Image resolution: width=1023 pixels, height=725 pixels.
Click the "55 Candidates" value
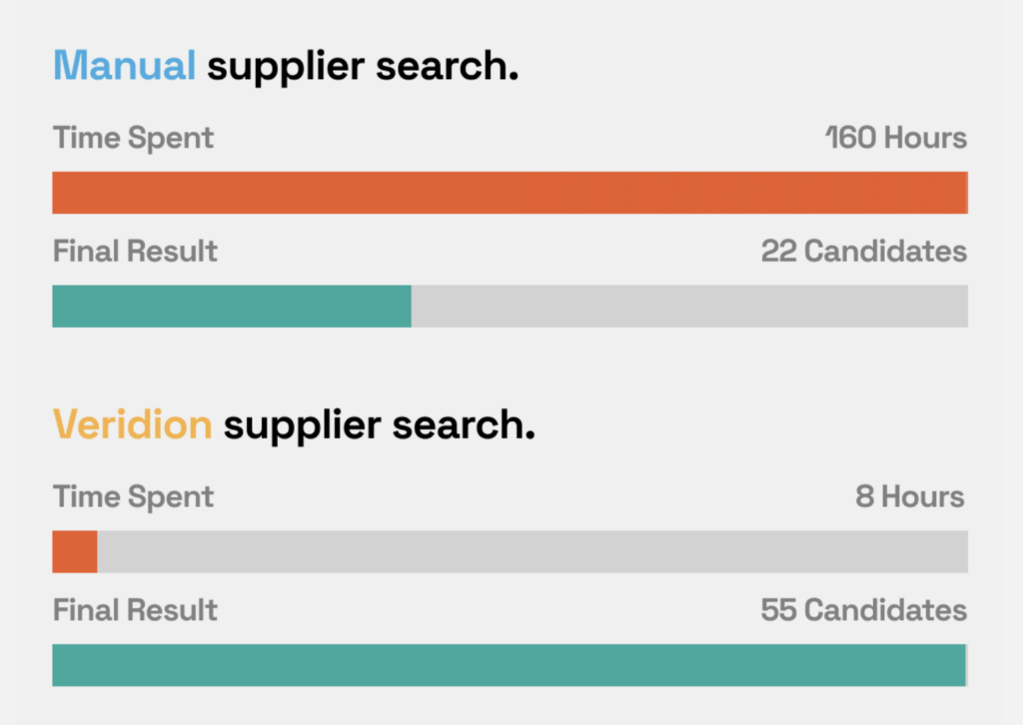(x=864, y=609)
